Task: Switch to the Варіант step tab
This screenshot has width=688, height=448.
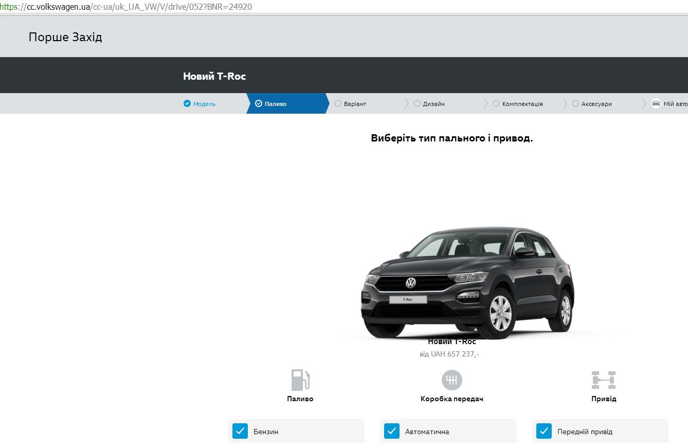Action: coord(355,104)
